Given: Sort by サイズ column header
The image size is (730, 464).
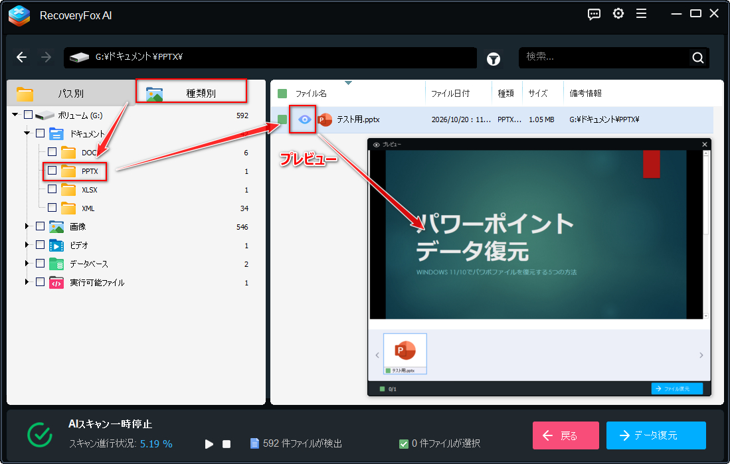Looking at the screenshot, I should 538,94.
